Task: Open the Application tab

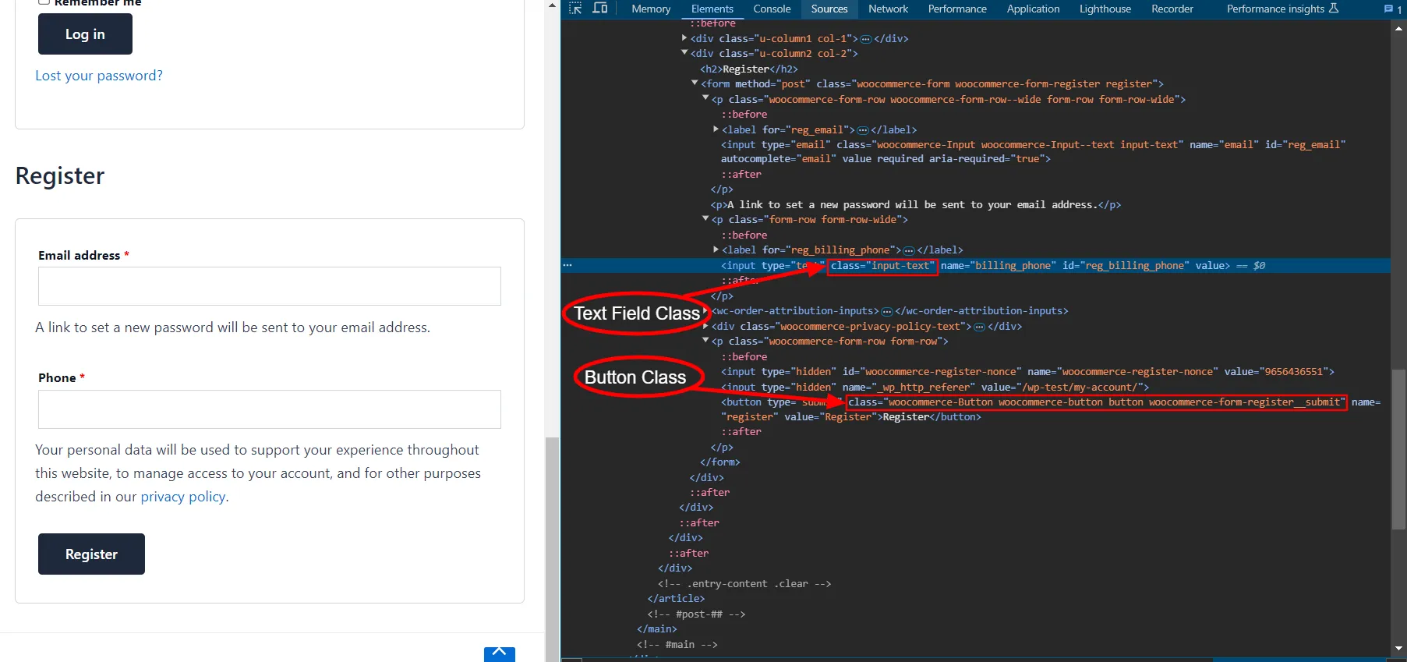Action: click(1033, 9)
